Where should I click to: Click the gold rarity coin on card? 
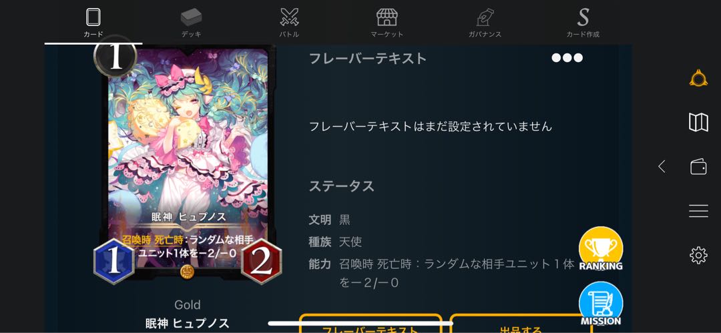pos(188,271)
